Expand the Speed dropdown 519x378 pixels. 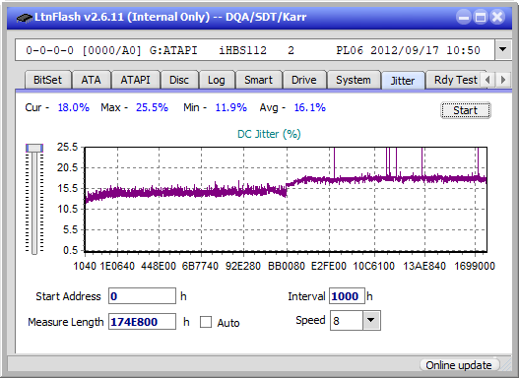pyautogui.click(x=371, y=320)
